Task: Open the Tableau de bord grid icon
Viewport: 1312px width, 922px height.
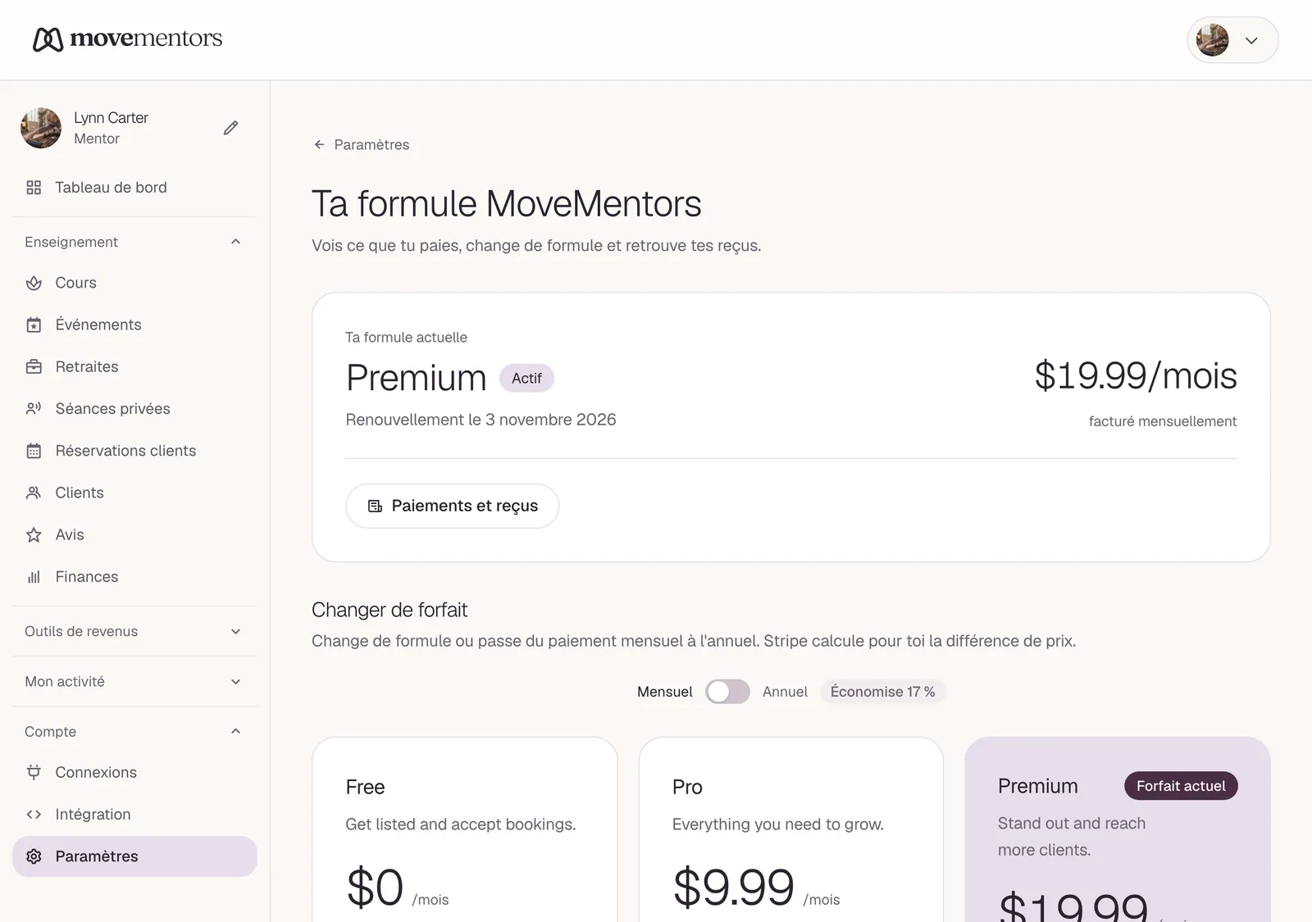Action: pyautogui.click(x=34, y=188)
